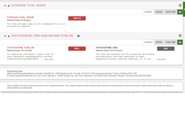The image size is (185, 119).
Task: Open Estrogen results in external window icon
Action: 180,5
